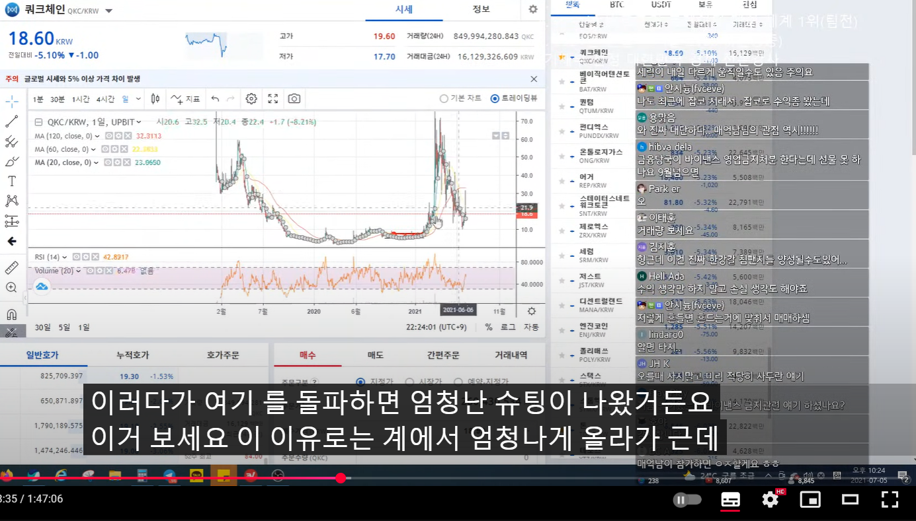Switch to 매도 sell tab
Viewport: 916px width, 521px height.
376,355
